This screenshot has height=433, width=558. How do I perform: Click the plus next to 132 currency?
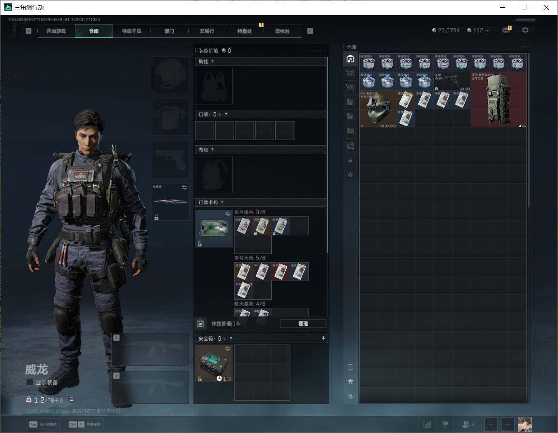click(x=487, y=30)
